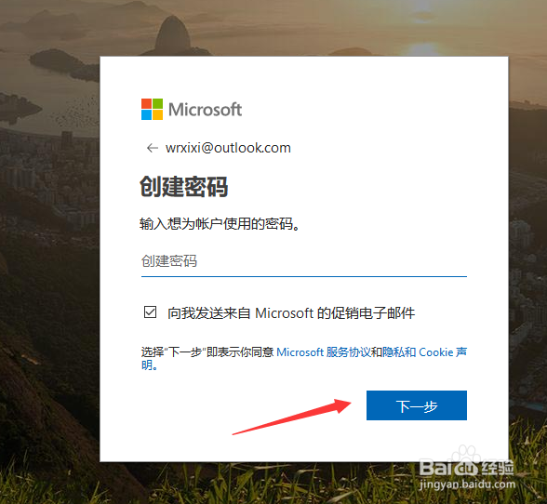Click the 向我发送来自 Microsoft 的促销电子邮件 label
Screen dimensions: 547x504
(x=291, y=313)
